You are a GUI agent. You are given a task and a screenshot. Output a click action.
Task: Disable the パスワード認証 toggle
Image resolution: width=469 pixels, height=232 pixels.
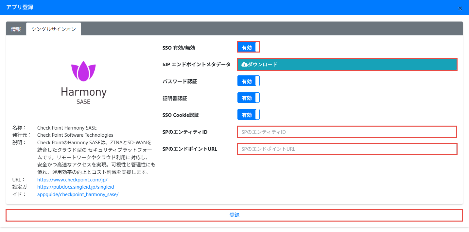pos(248,81)
